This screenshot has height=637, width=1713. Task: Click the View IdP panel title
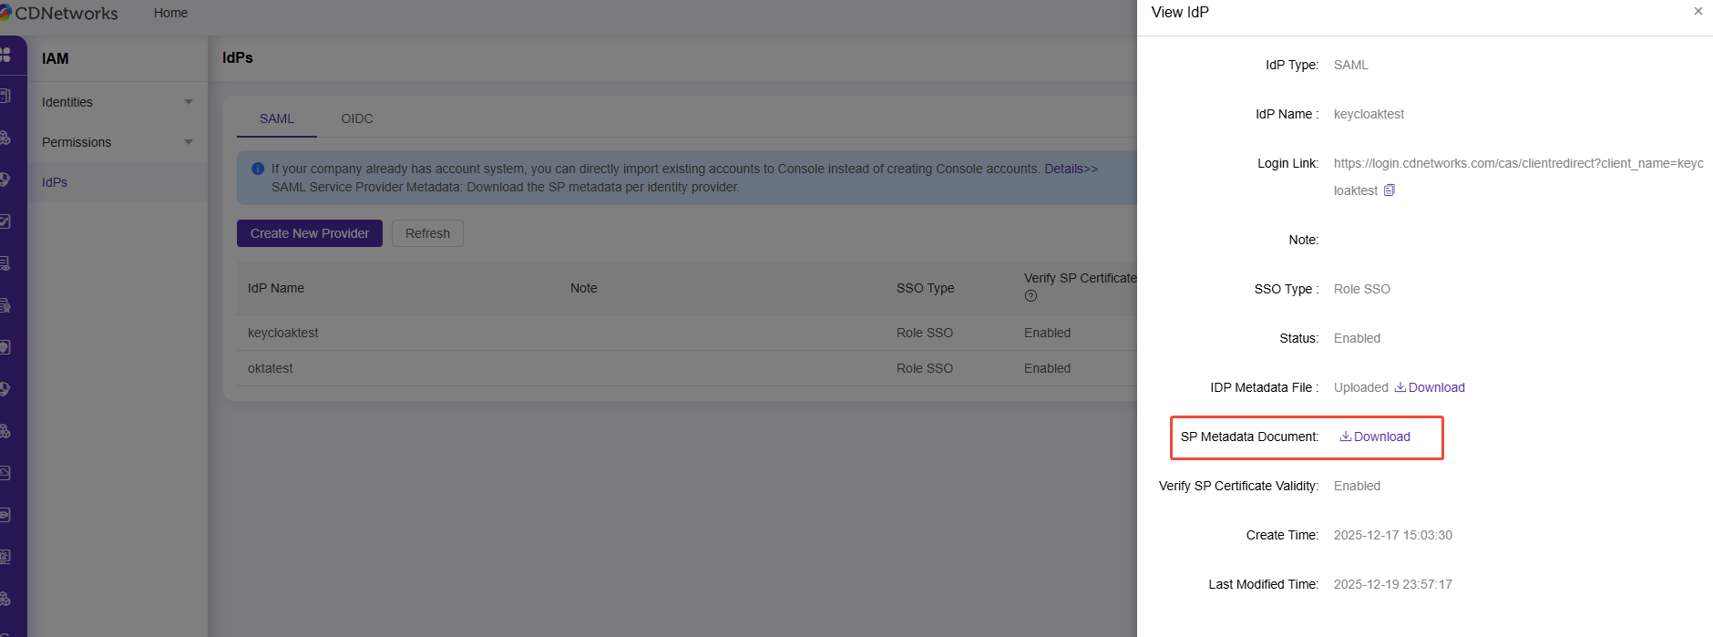1180,12
